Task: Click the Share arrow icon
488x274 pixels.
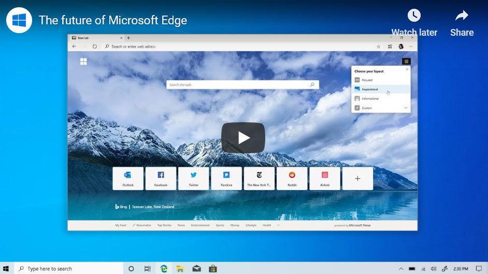Action: (x=462, y=15)
